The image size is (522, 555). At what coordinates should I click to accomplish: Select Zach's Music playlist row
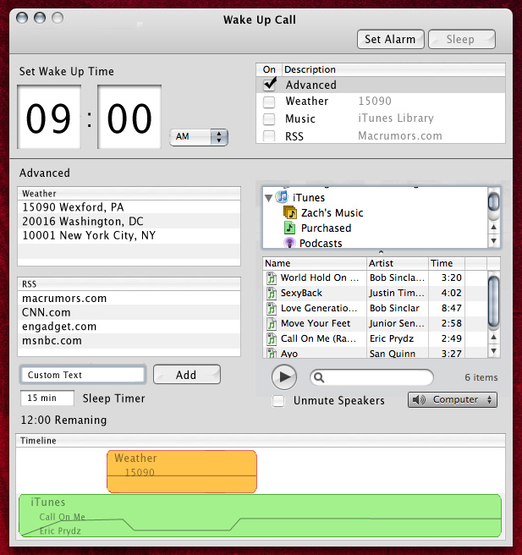(375, 212)
